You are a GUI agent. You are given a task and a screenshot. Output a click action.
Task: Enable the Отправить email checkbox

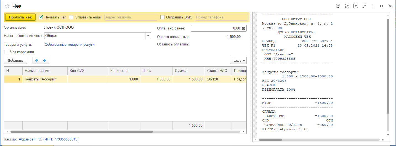pos(71,17)
